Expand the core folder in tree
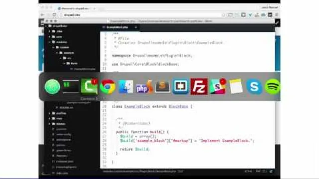This screenshot has width=319, height=179. coord(49,37)
